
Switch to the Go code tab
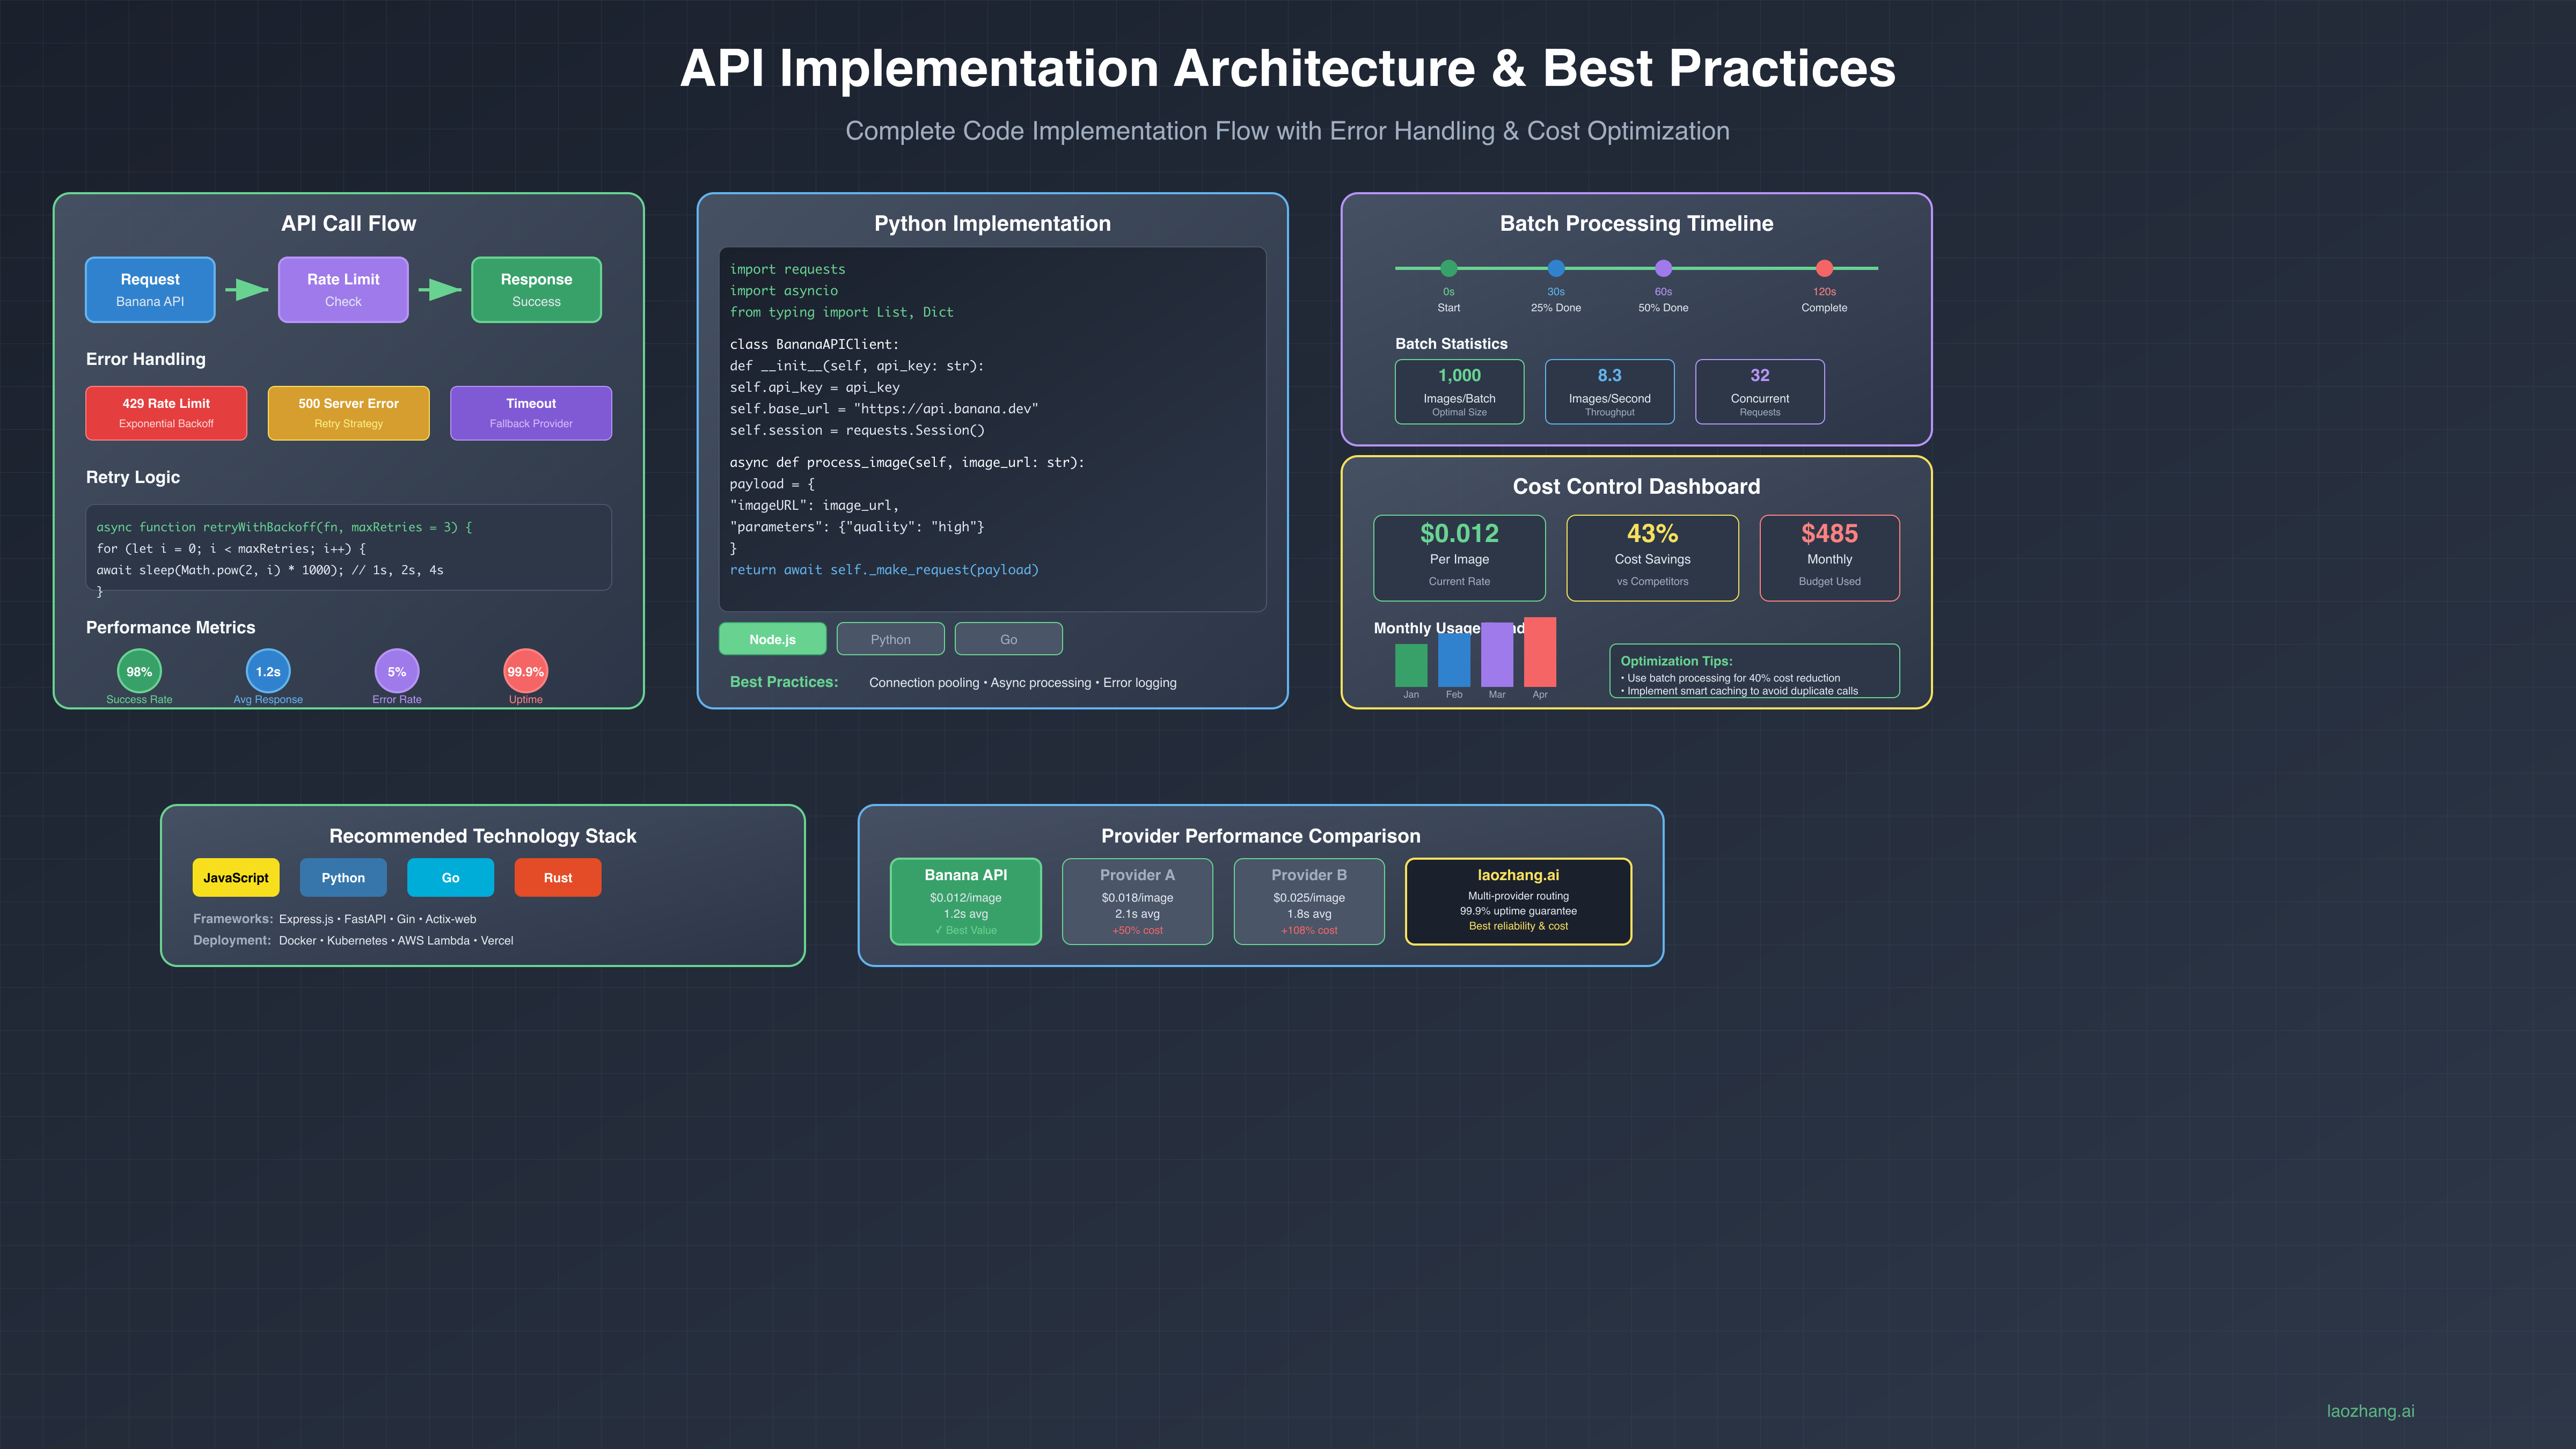[x=1008, y=639]
